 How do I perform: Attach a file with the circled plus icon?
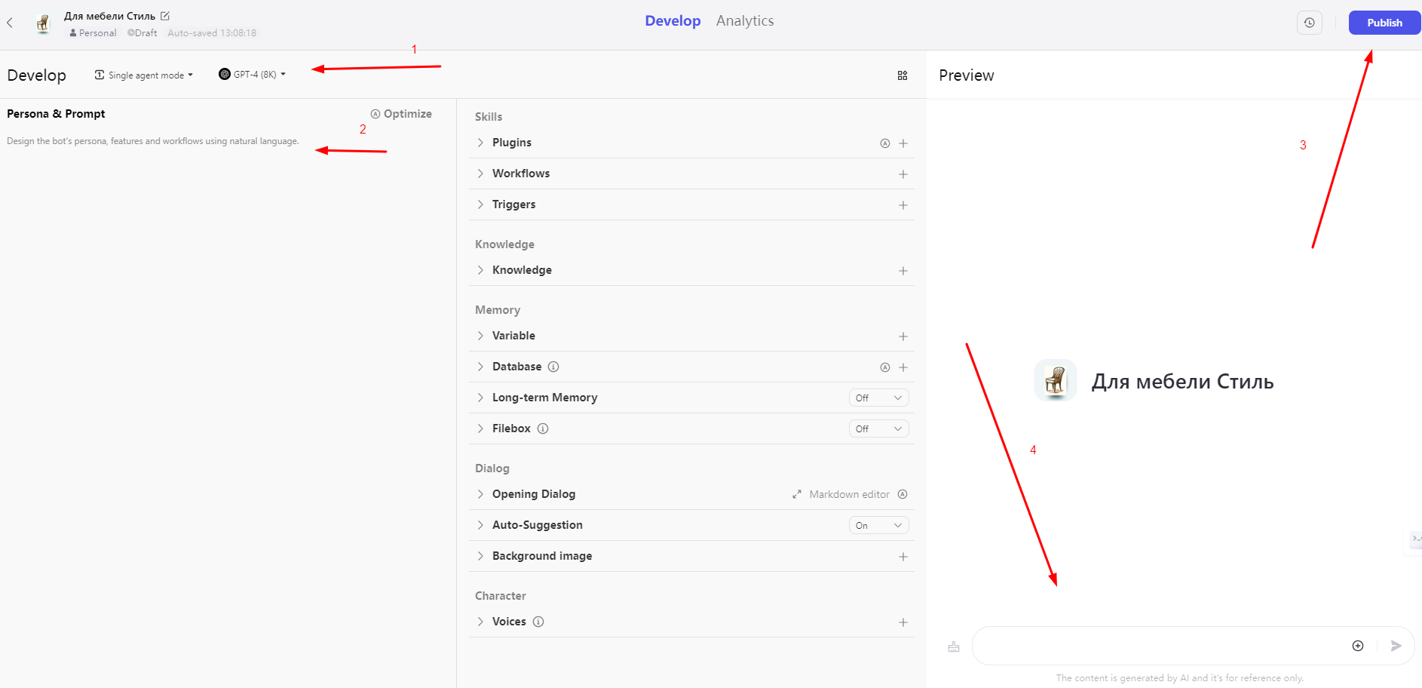point(1358,646)
